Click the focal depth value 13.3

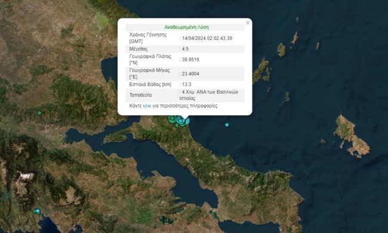186,84
